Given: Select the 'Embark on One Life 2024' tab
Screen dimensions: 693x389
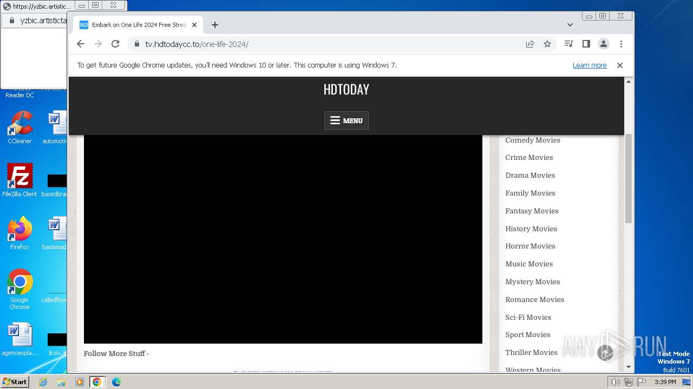Looking at the screenshot, I should tap(138, 25).
